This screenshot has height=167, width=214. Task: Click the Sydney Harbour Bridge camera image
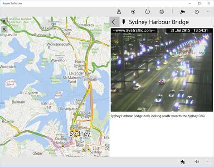click(x=161, y=70)
